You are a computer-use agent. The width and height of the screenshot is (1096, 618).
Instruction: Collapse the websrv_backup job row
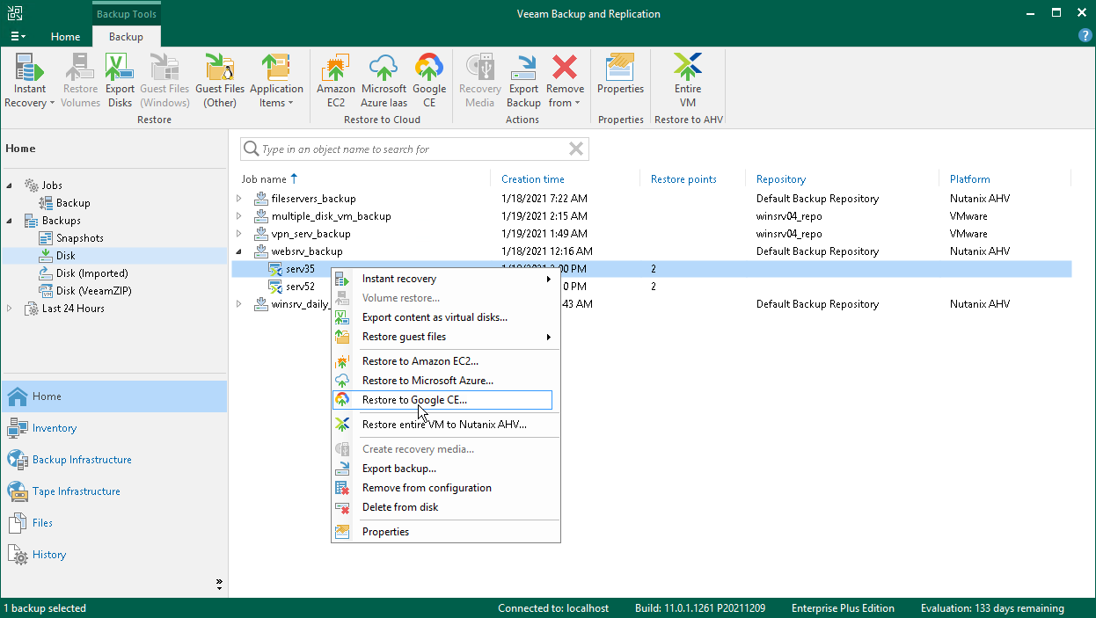[x=238, y=251]
